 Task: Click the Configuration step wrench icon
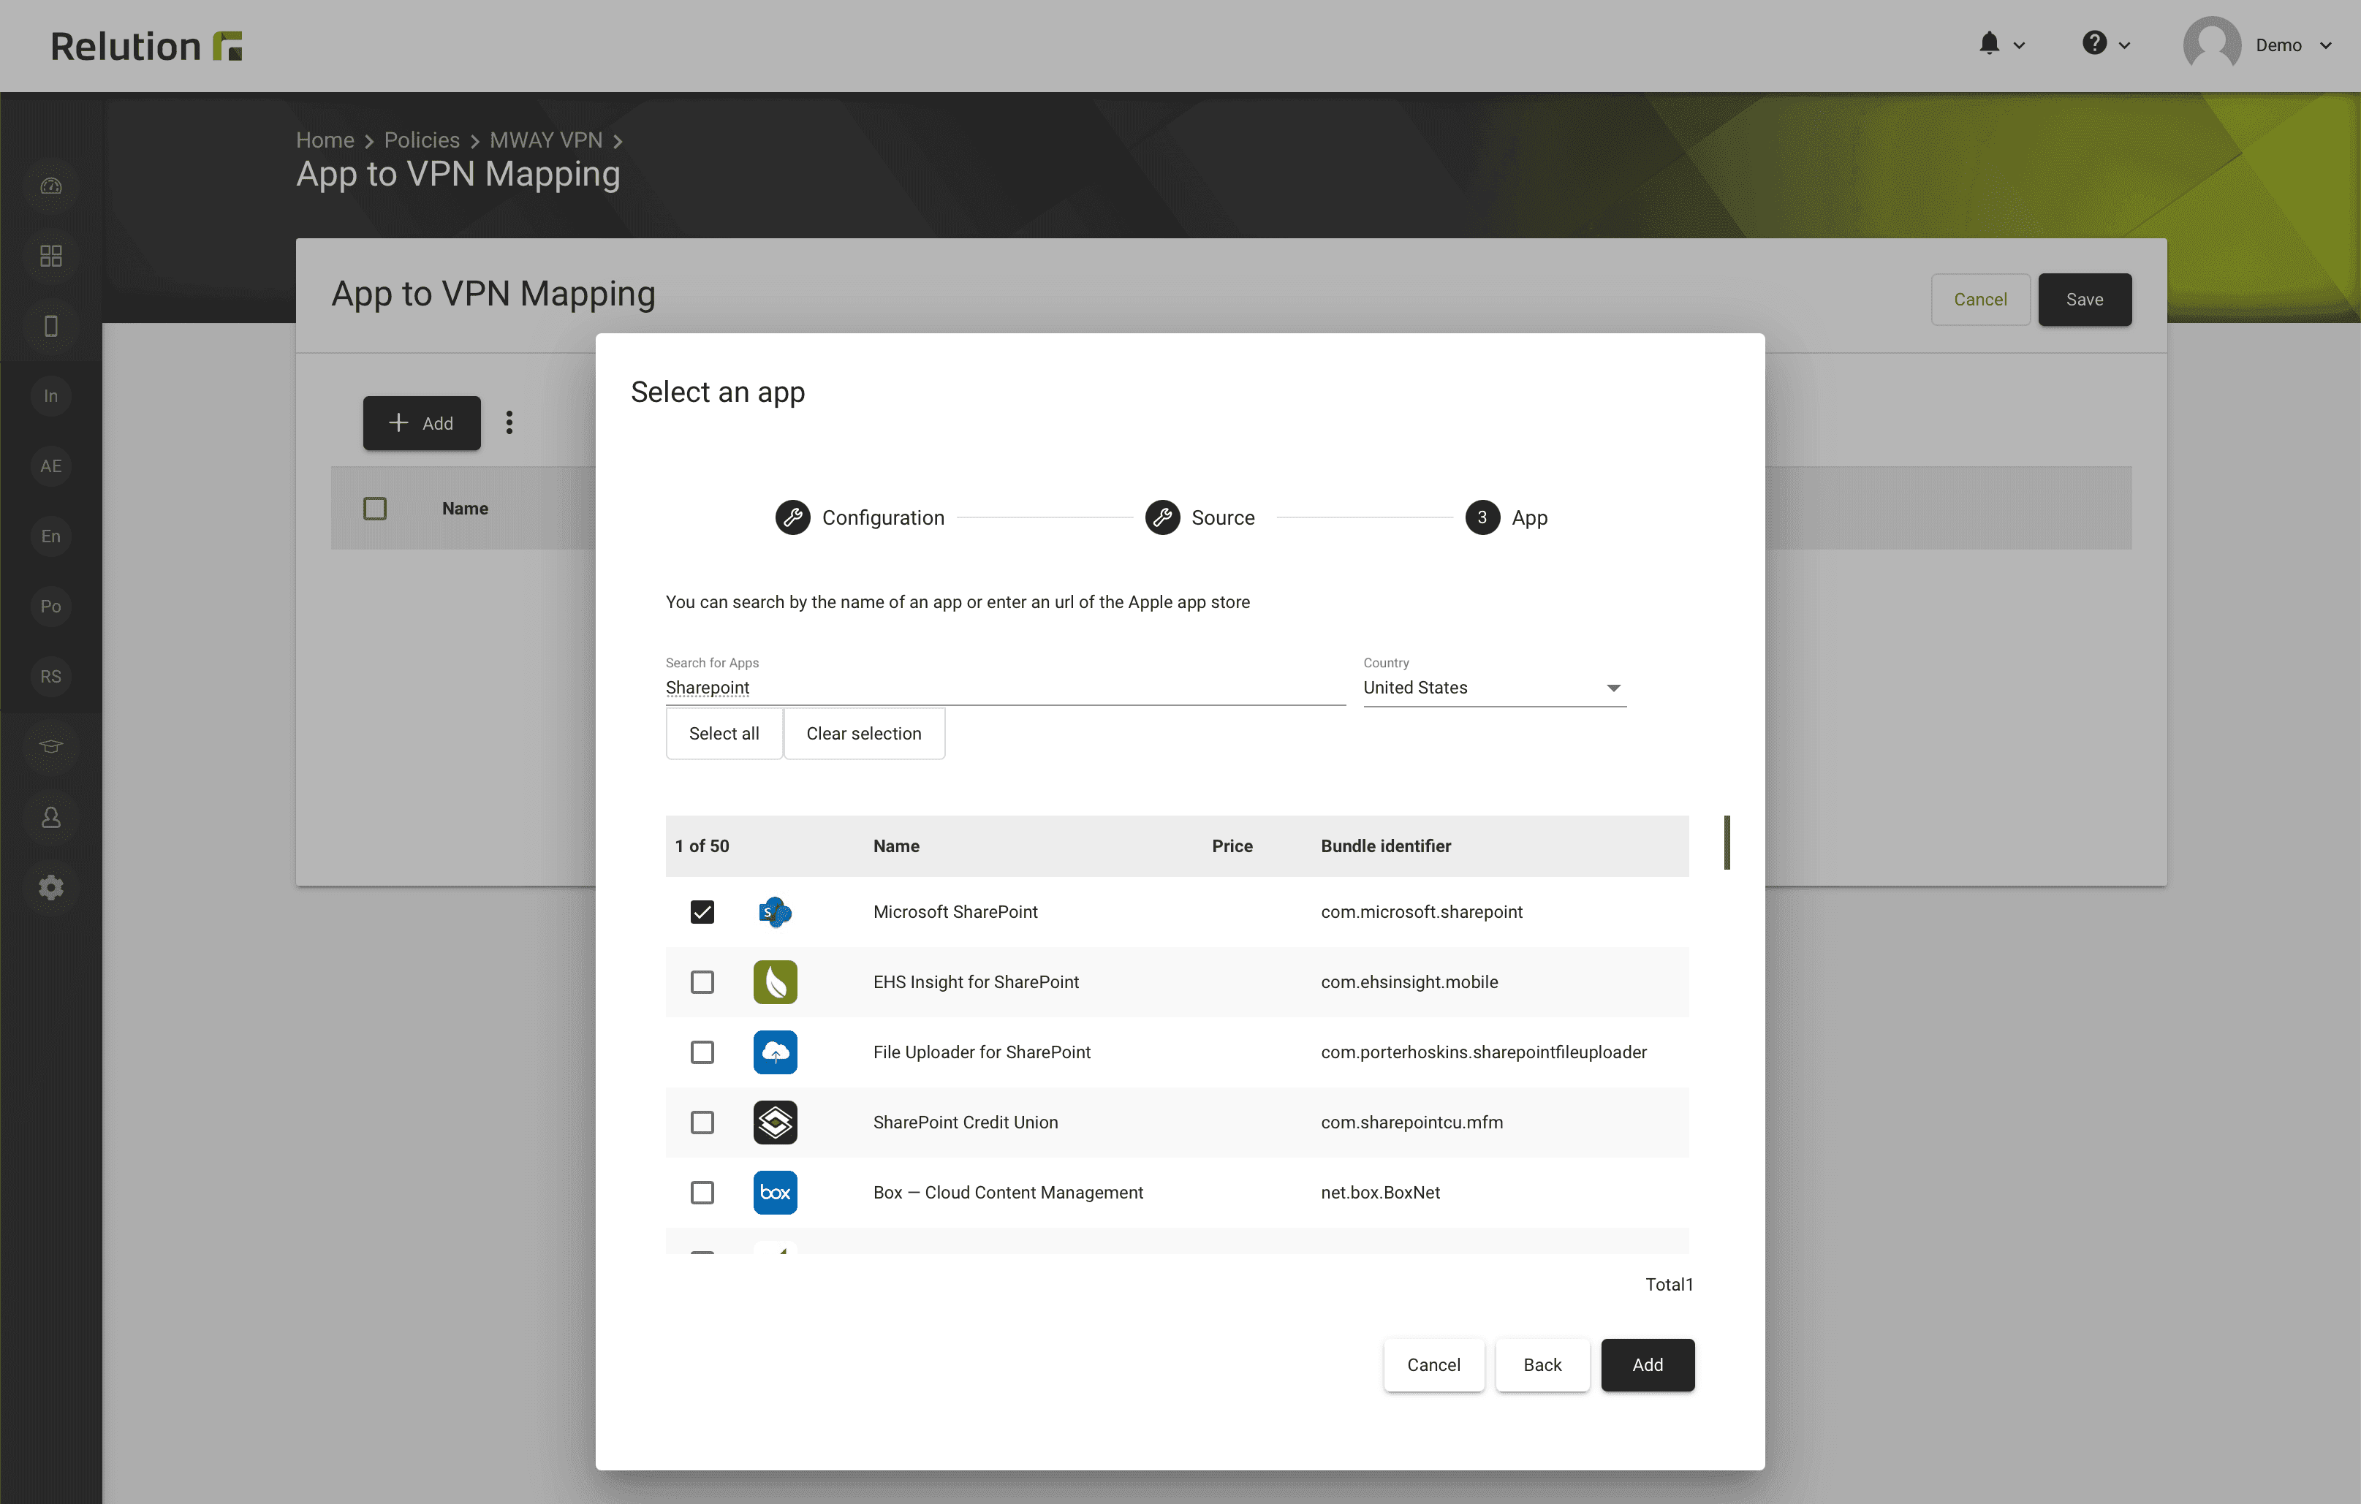point(792,517)
